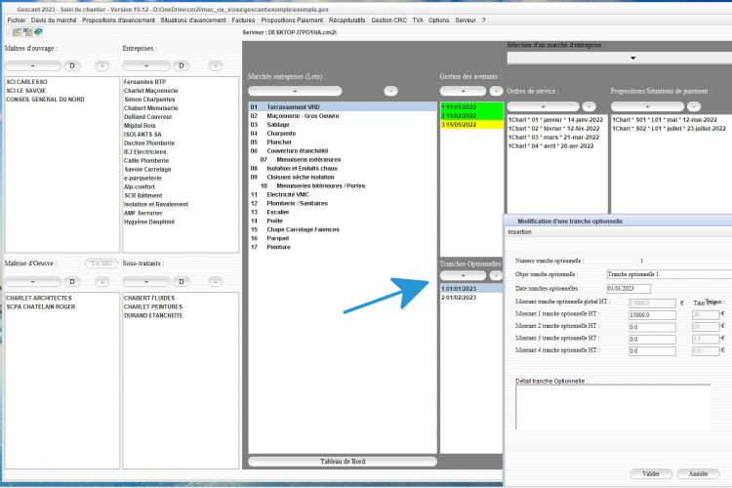
Task: Open the Propositions Paiement menu
Action: tap(292, 20)
